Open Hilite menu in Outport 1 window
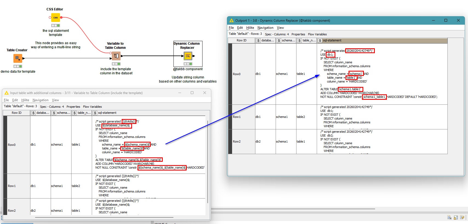This screenshot has height=224, width=468. click(250, 28)
